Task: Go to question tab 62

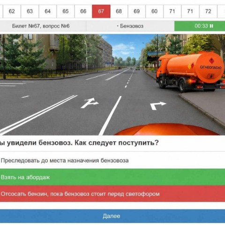Action: click(x=12, y=11)
